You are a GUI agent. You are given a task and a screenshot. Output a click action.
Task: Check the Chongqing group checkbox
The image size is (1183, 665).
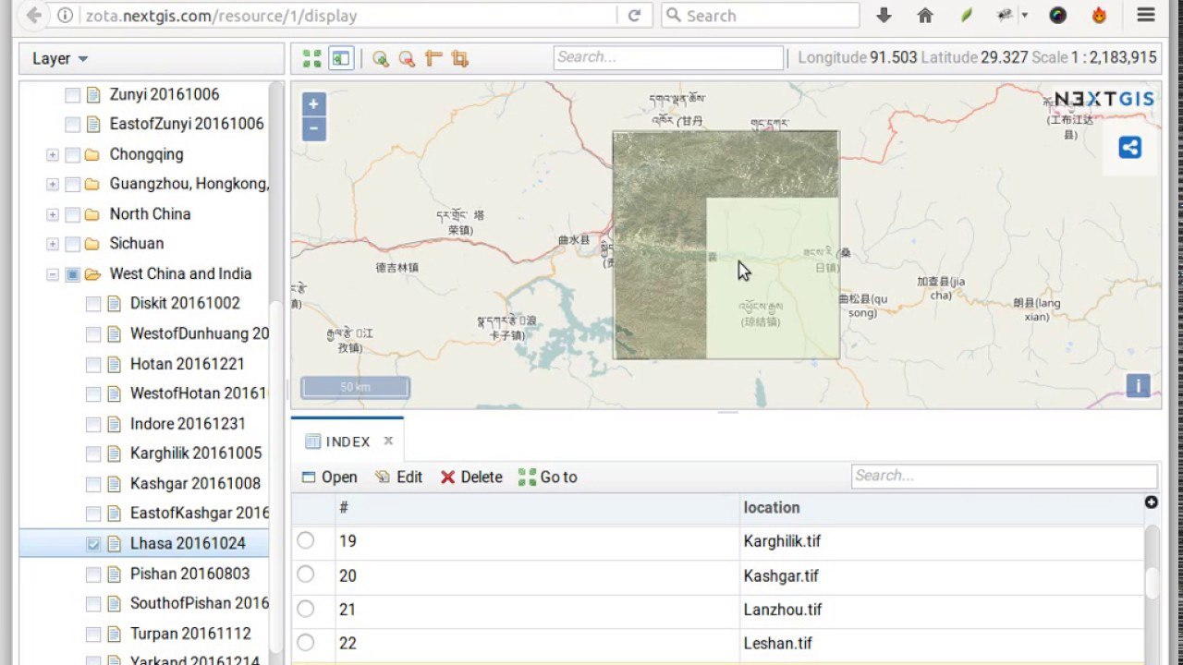pos(72,155)
